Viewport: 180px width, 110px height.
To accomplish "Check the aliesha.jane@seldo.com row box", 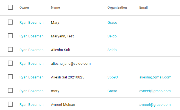I will pos(10,63).
